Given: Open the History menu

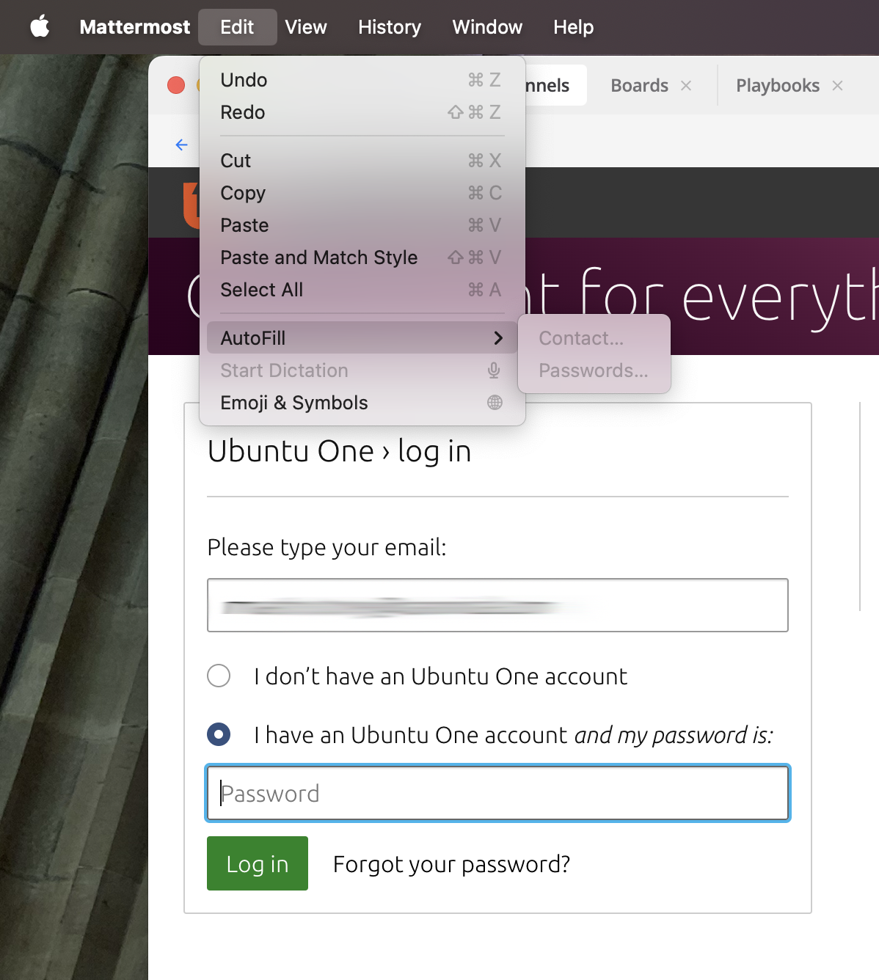Looking at the screenshot, I should (x=389, y=27).
